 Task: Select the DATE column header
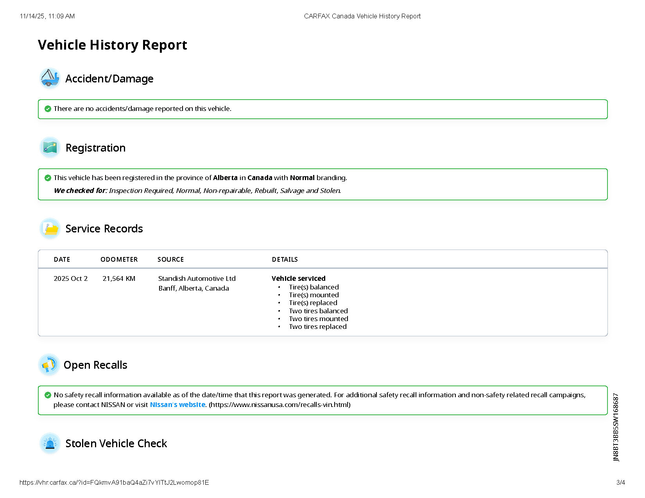(x=62, y=259)
